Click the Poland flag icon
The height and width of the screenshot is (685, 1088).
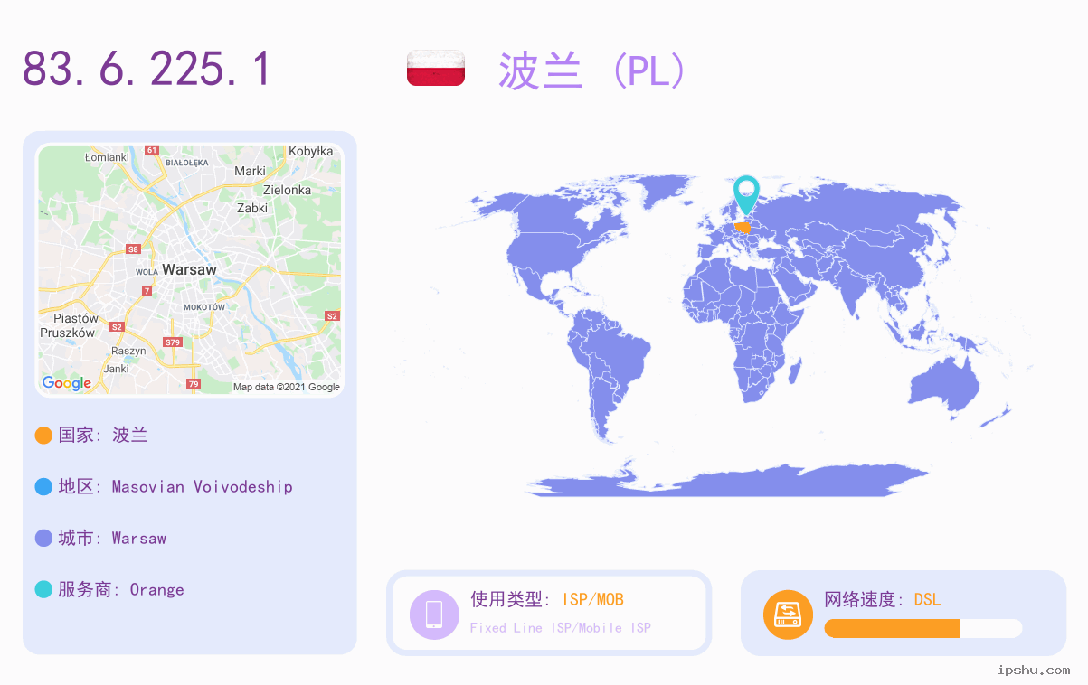pos(436,68)
